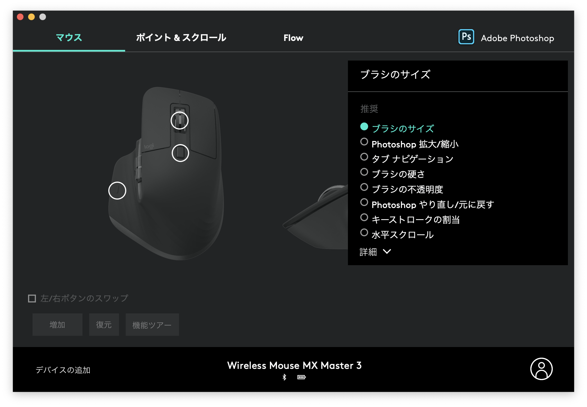
Task: Select 水平スクロール radio option
Action: [364, 233]
